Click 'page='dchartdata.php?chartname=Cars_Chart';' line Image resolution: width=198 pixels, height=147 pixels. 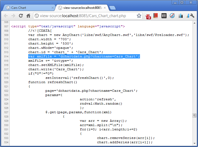click(x=91, y=91)
